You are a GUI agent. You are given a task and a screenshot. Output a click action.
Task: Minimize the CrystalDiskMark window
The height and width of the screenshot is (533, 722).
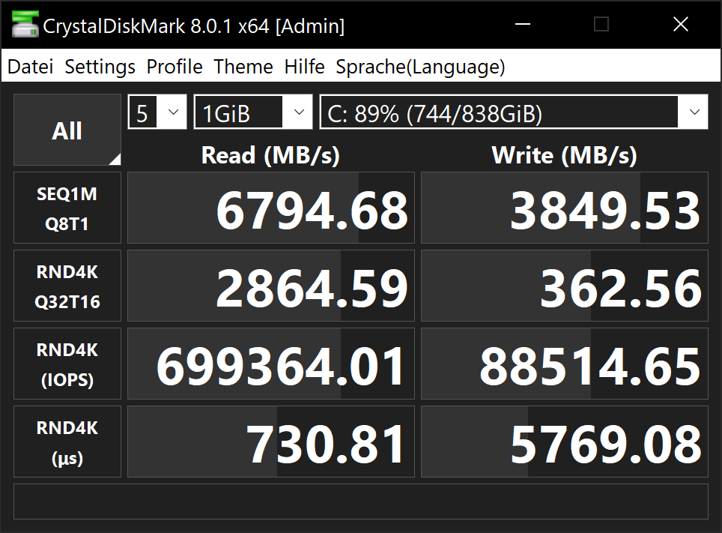(523, 24)
